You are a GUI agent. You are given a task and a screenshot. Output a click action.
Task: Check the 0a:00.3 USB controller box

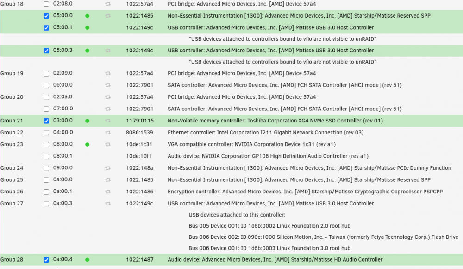46,204
